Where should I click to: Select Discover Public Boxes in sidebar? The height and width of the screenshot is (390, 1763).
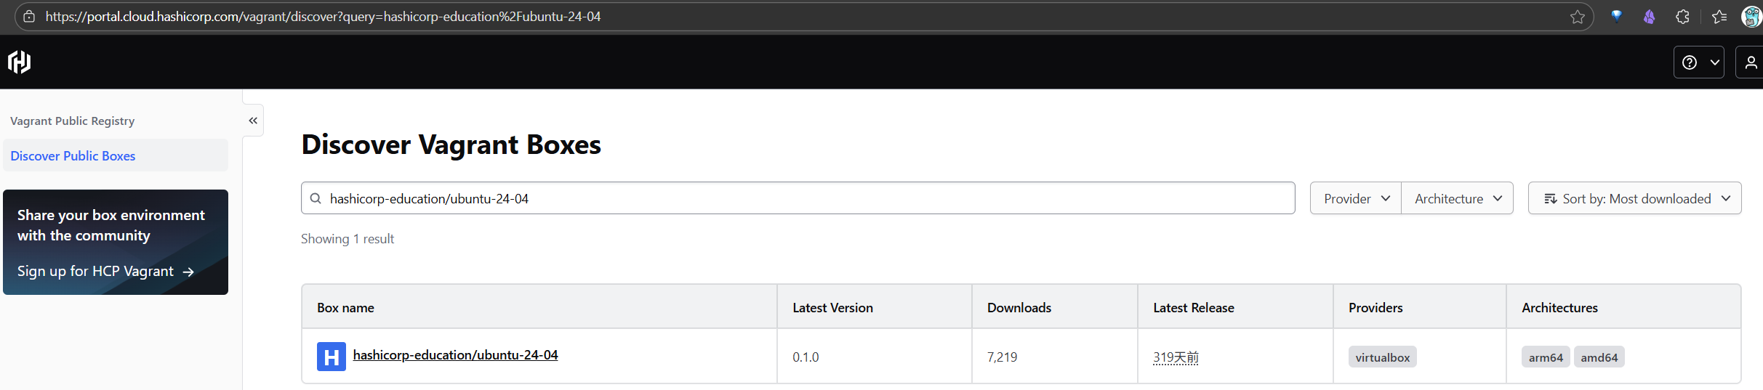(73, 156)
